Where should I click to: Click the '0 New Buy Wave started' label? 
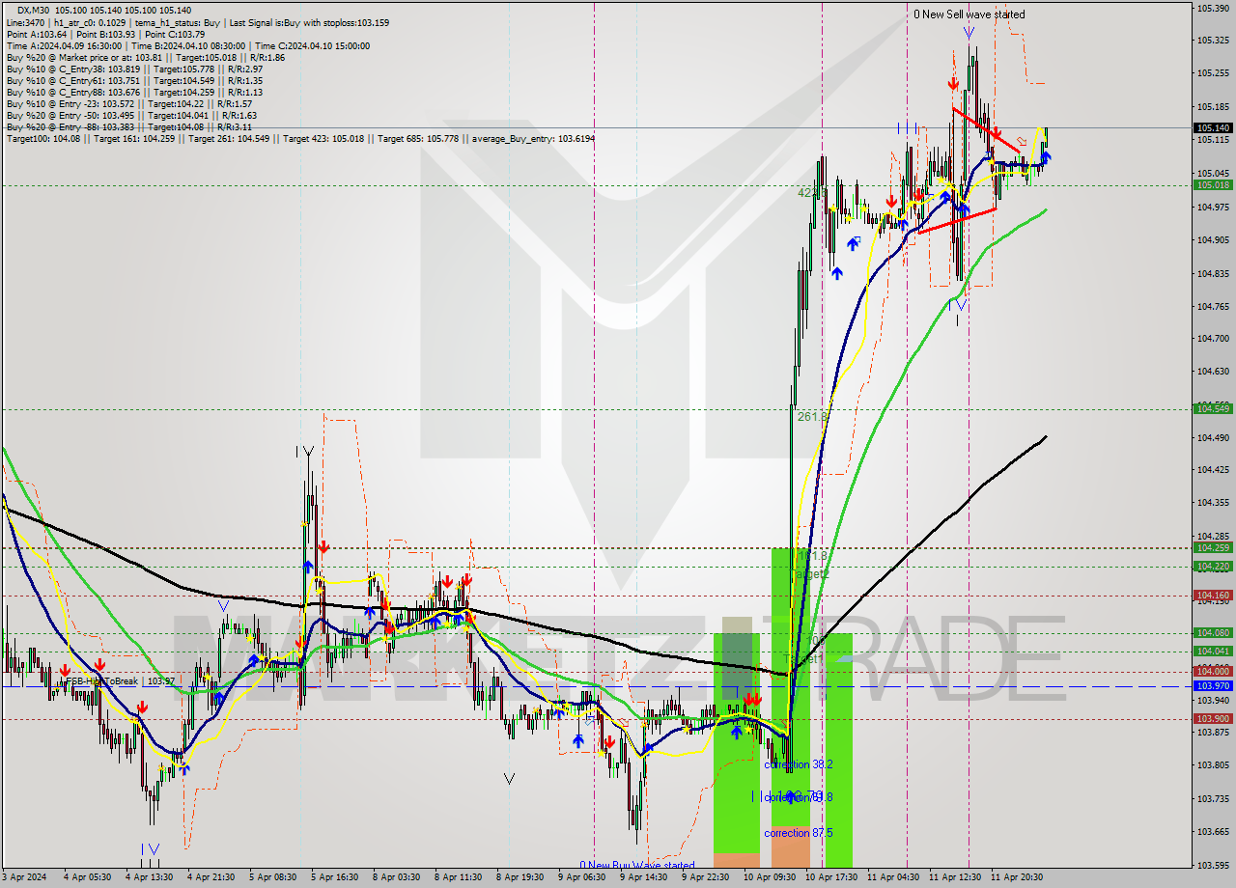click(637, 866)
